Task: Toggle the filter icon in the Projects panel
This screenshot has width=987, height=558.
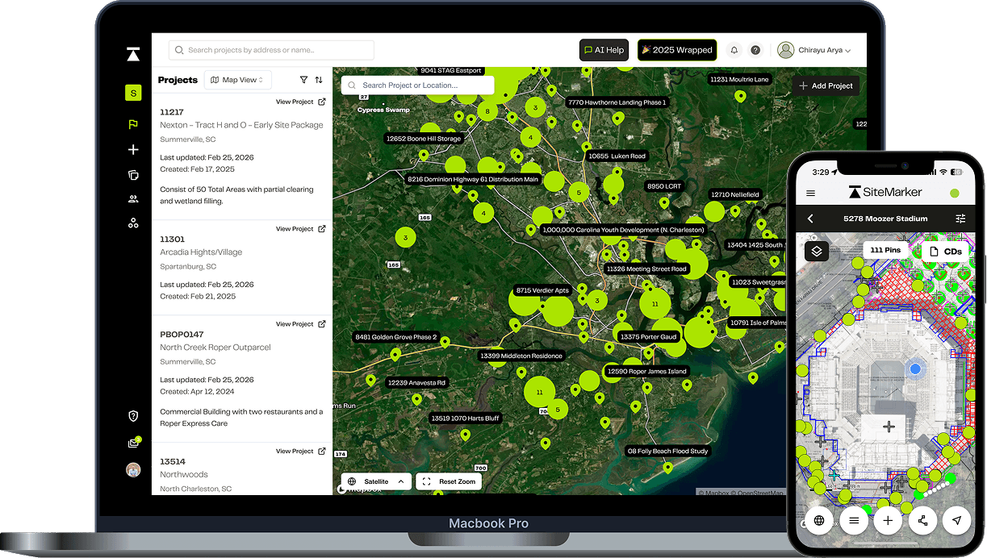Action: click(303, 80)
